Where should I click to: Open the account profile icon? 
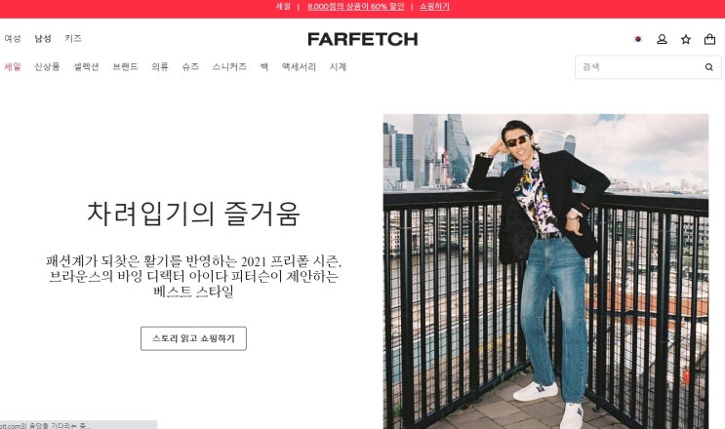(662, 39)
